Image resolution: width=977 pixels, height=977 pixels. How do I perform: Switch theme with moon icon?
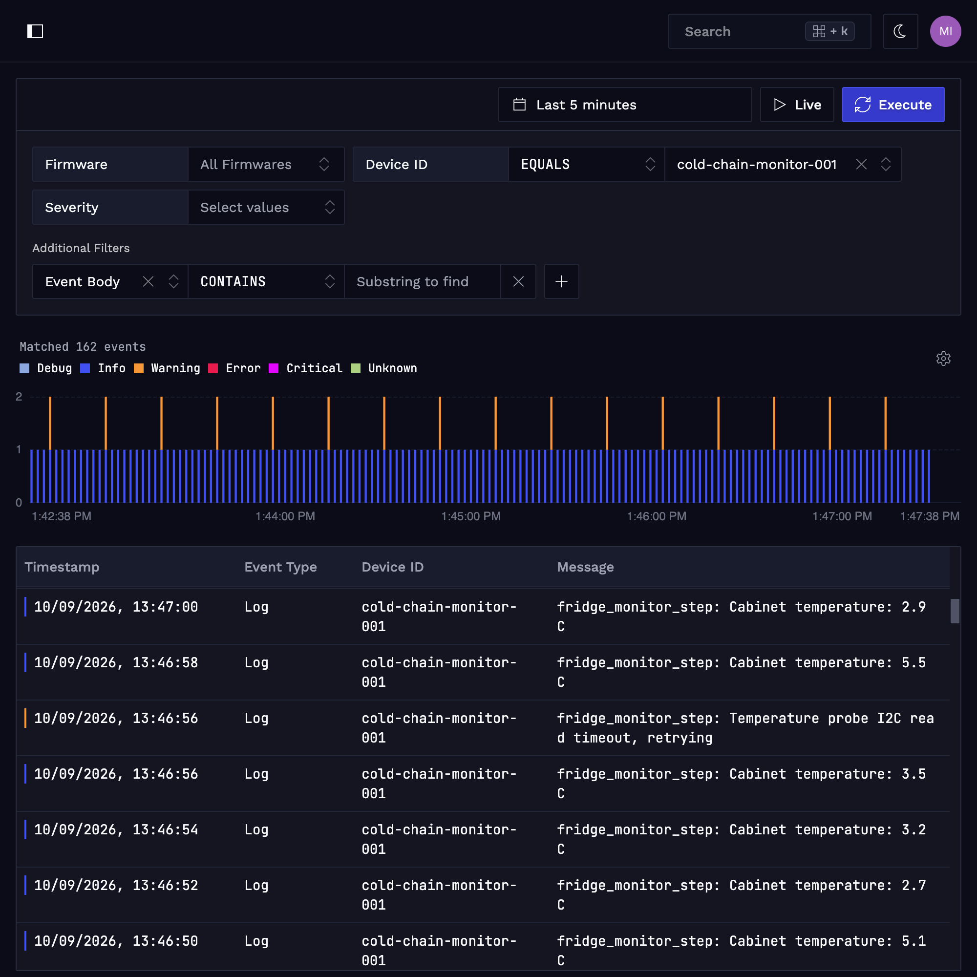900,31
